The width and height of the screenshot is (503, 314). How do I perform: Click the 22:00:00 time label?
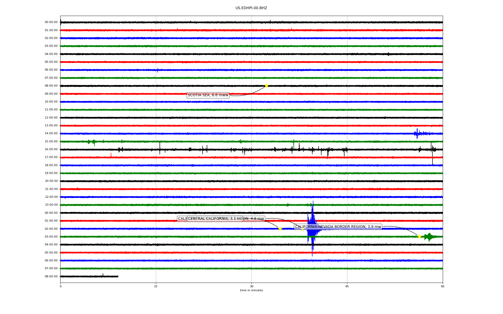[x=51, y=197]
